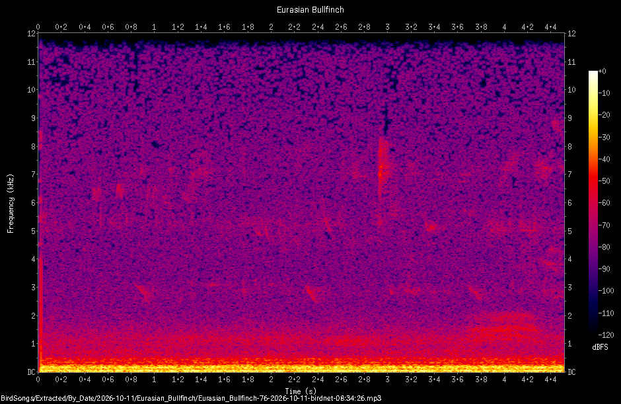The height and width of the screenshot is (404, 621).
Task: Click the "Eurasian Bullfinch" title text
Action: click(x=310, y=9)
